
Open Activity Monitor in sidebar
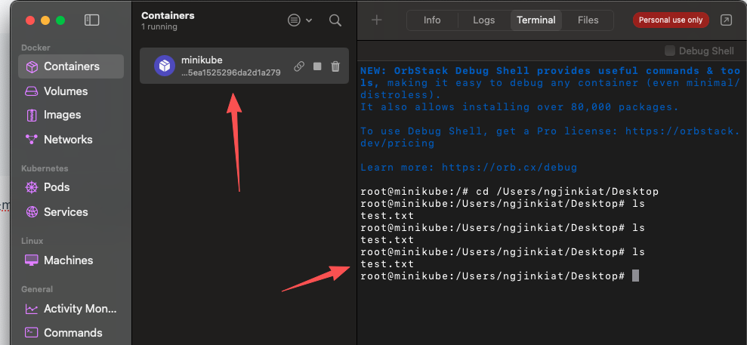71,308
